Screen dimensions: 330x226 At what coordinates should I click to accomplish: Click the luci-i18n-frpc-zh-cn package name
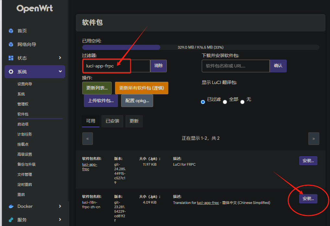(91, 205)
